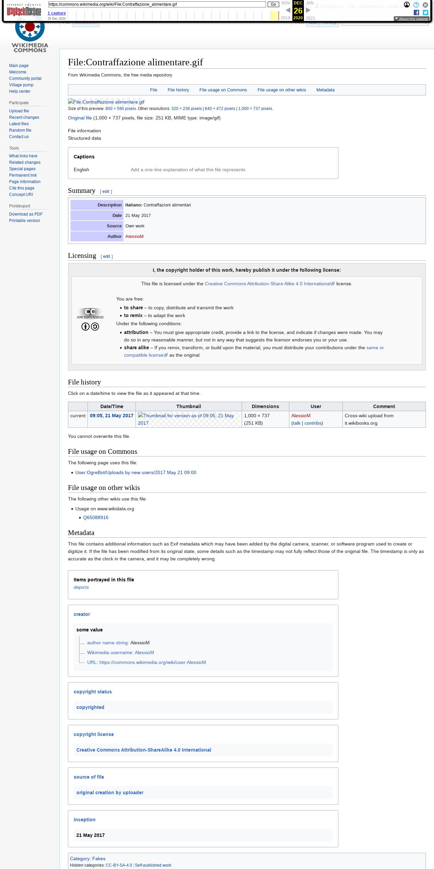The image size is (434, 869).
Task: Open the Original file link
Action: click(x=80, y=118)
